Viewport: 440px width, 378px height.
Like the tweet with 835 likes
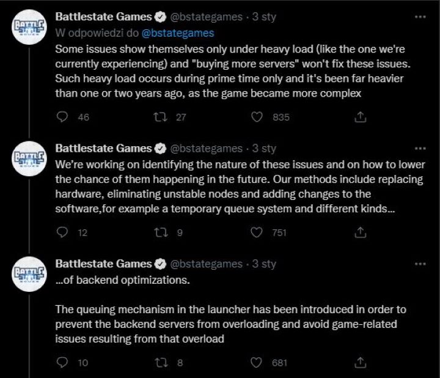click(257, 117)
